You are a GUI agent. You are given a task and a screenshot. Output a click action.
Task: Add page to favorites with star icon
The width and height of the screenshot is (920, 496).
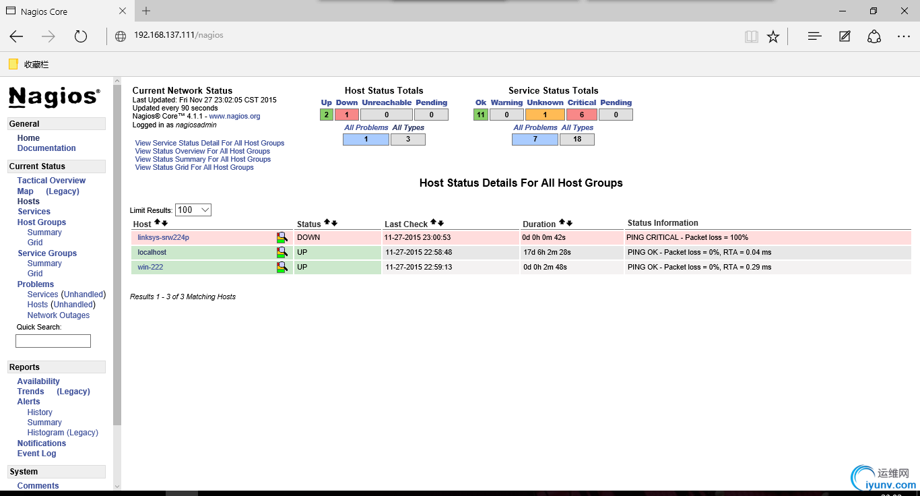pos(773,36)
